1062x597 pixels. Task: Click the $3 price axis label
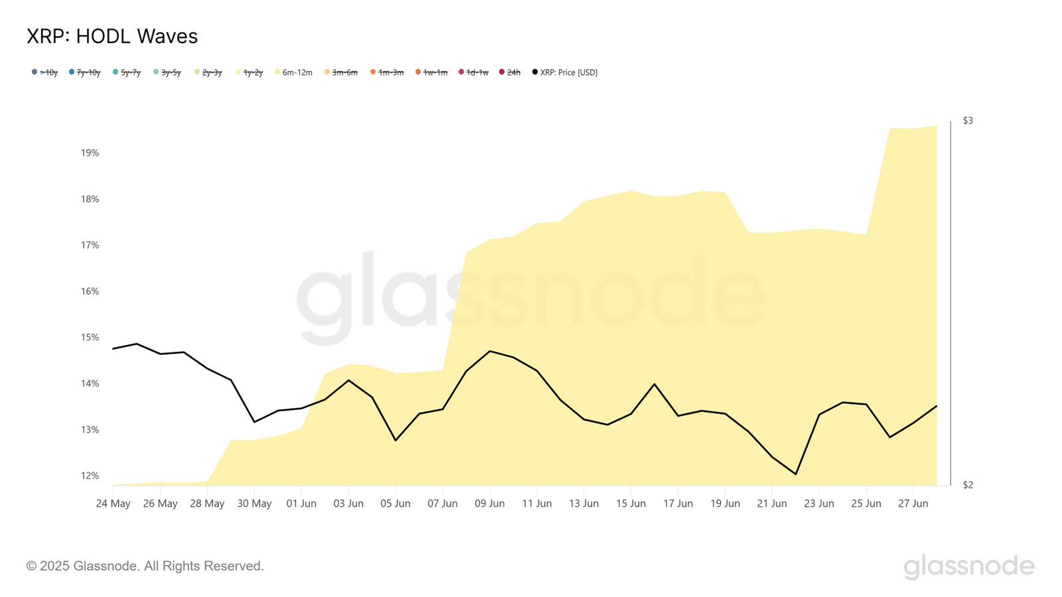pyautogui.click(x=968, y=121)
